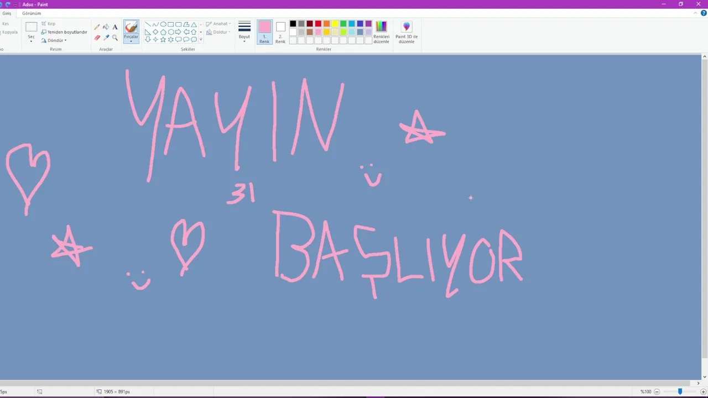This screenshot has height=398, width=708.
Task: Select the Eraser tool
Action: [97, 38]
